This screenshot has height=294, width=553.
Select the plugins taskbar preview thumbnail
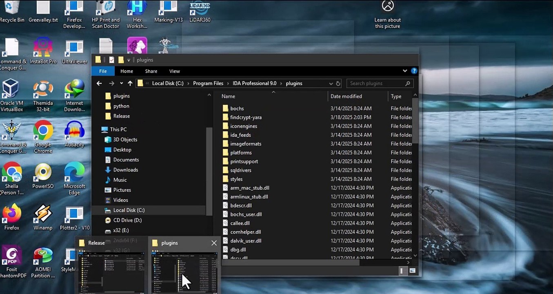(184, 273)
